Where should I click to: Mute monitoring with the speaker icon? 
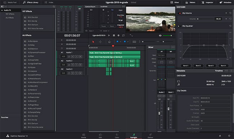click(x=160, y=35)
